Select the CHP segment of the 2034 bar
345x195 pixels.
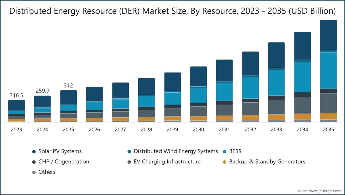[x=302, y=95]
